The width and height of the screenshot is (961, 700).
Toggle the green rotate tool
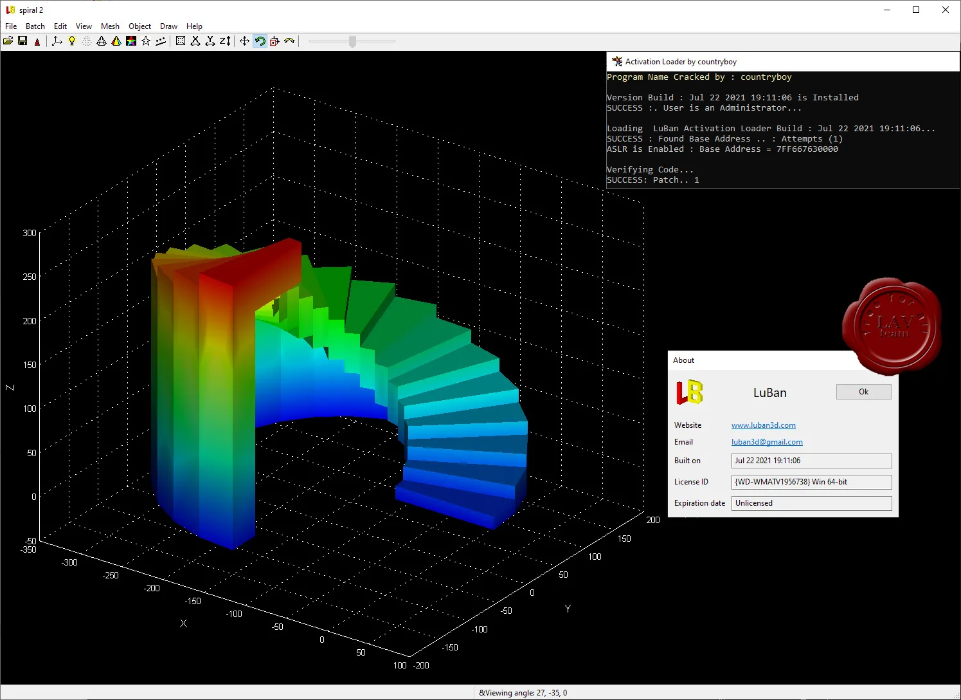(x=260, y=41)
